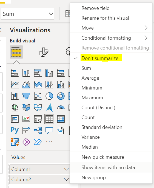
Task: Add the Key influencers visual
Action: coord(26,131)
